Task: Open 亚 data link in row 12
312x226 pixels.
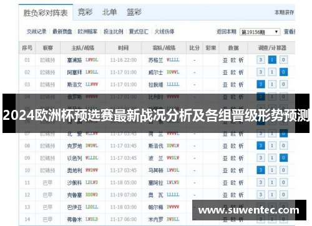Action: 225,195
